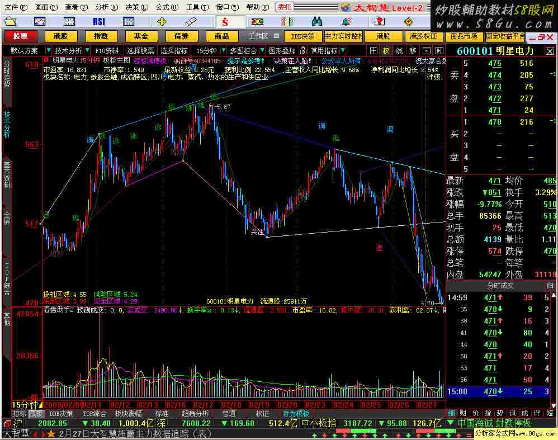Select the 板块涨幅 bottom tab
Screen dimensions: 558x440
coord(128,414)
